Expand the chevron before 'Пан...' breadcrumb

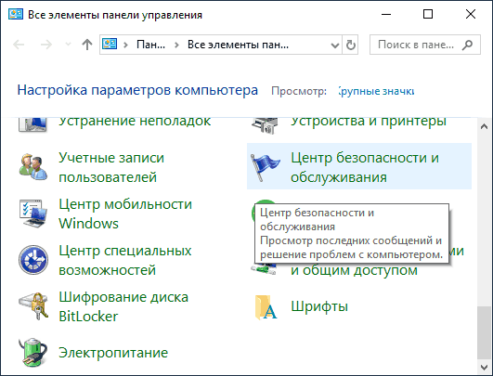(x=125, y=45)
